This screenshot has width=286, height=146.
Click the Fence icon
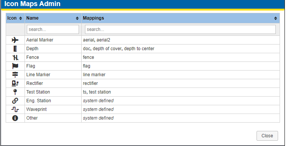pyautogui.click(x=15, y=57)
